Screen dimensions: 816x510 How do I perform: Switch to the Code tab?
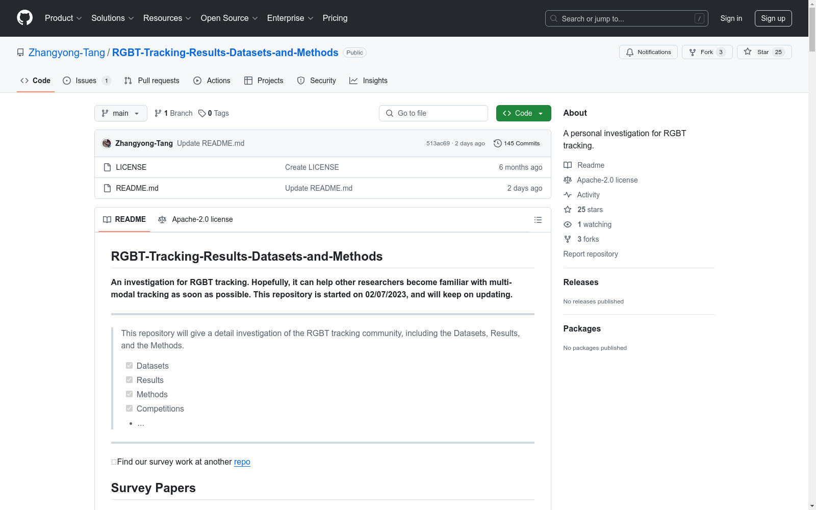[35, 81]
